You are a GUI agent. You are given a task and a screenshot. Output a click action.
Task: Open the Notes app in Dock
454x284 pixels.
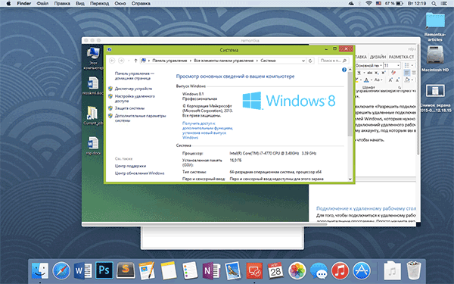(169, 270)
